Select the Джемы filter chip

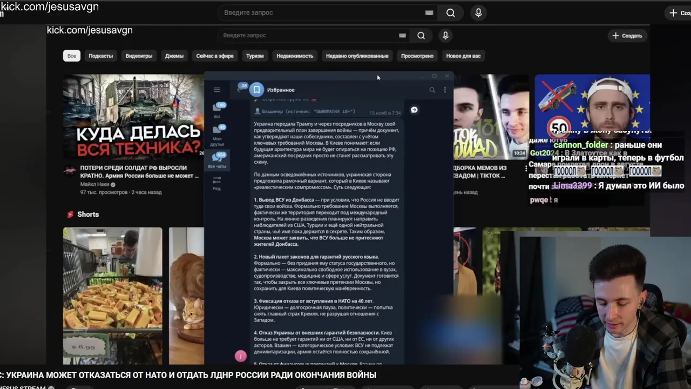click(174, 56)
